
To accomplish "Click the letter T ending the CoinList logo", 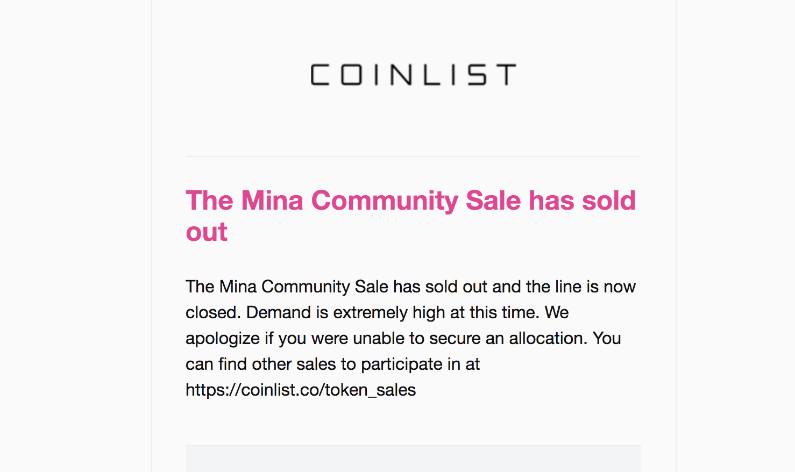I will 506,75.
